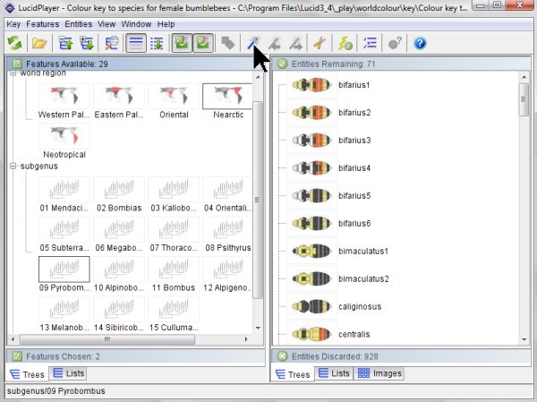Deselect subgenus 09 Pyrobombus thumbnail
Image resolution: width=537 pixels, height=402 pixels.
click(x=64, y=269)
